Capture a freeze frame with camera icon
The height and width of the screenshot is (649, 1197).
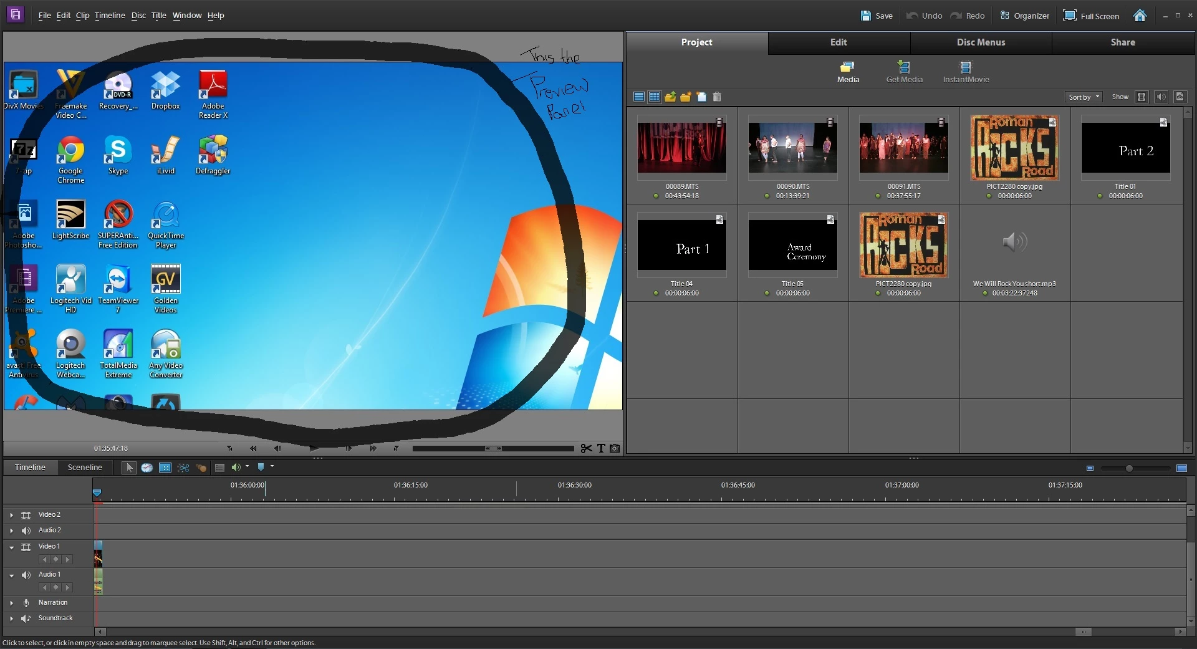pos(615,448)
